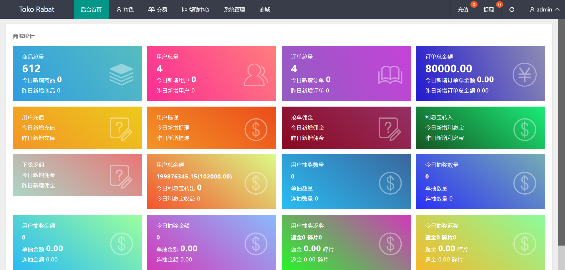Click the dollar icon in 今日抽奖返奖 card
The height and width of the screenshot is (270, 565).
(x=525, y=244)
